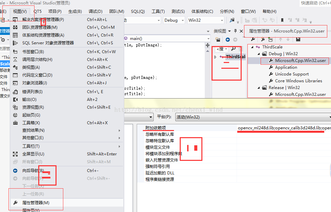
Task: Select Microsoft.Cpp.Win32.user under Release | Win32
Action: click(x=301, y=94)
